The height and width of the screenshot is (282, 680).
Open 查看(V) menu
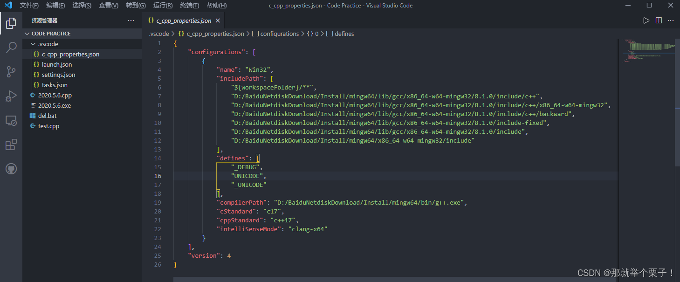[x=109, y=6]
